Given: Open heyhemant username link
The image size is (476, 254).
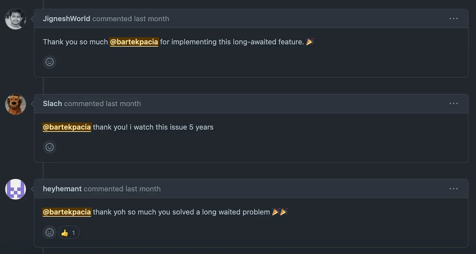Looking at the screenshot, I should click(x=62, y=189).
